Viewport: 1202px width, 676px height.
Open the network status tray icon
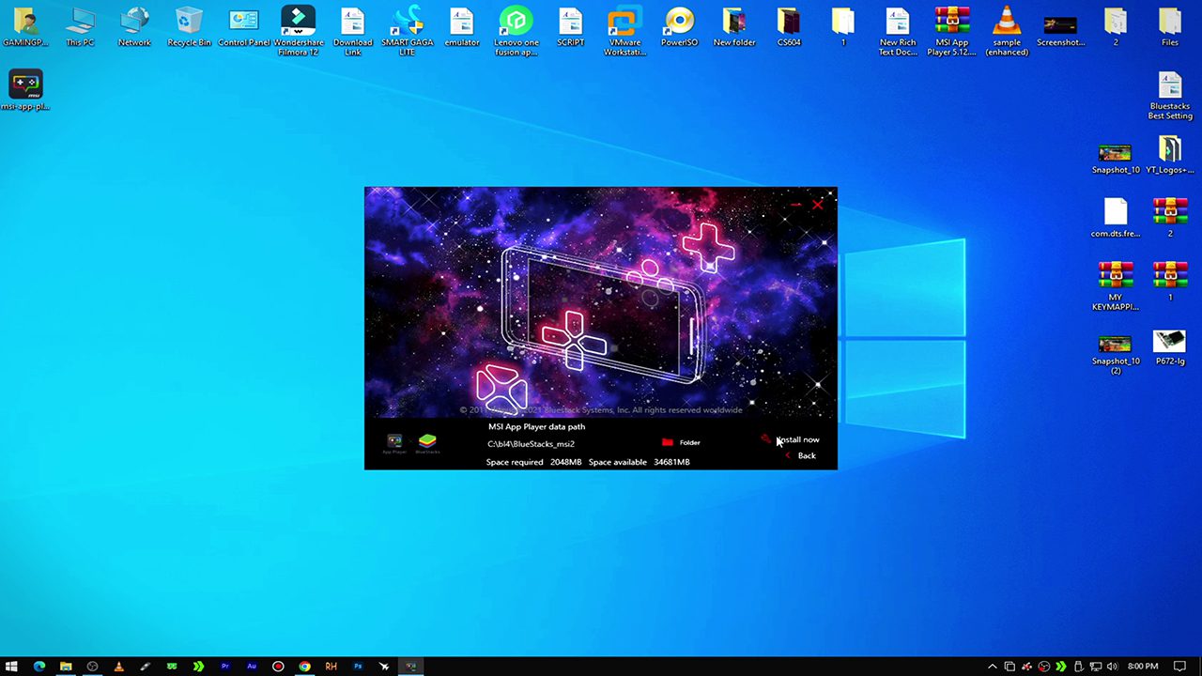pyautogui.click(x=1096, y=667)
